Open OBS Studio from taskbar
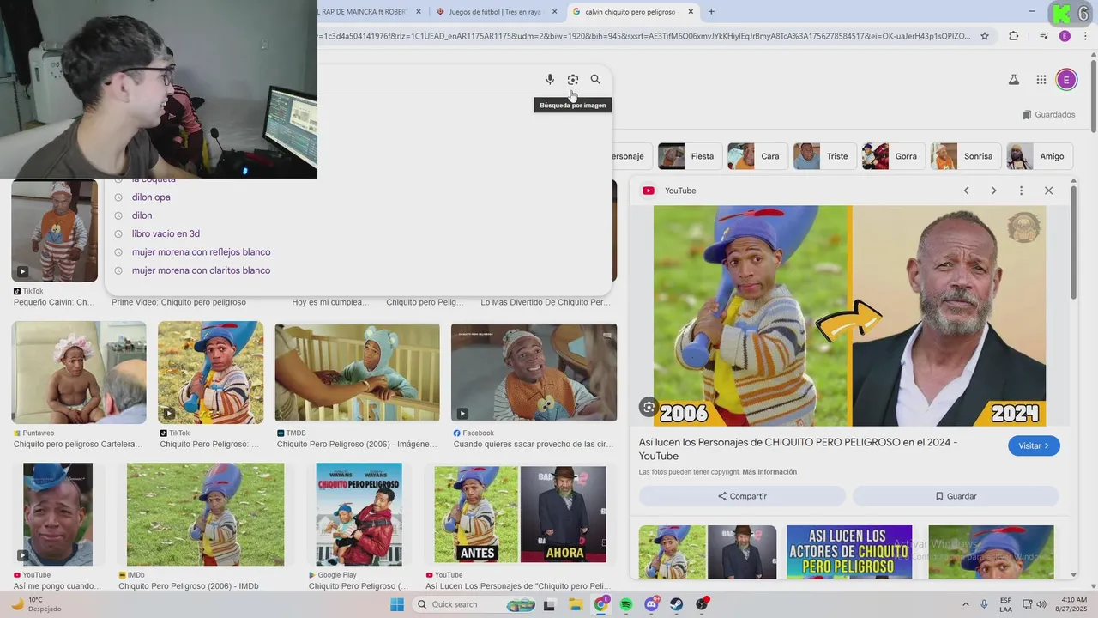The image size is (1098, 618). [703, 604]
